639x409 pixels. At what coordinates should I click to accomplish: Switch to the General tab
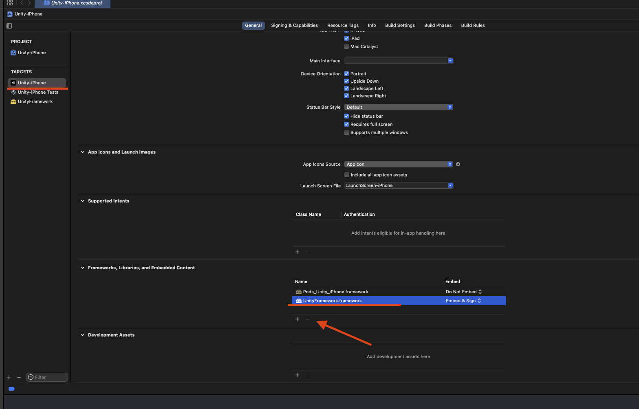[253, 25]
